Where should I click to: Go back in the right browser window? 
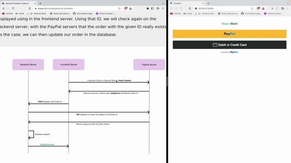pyautogui.click(x=171, y=9)
